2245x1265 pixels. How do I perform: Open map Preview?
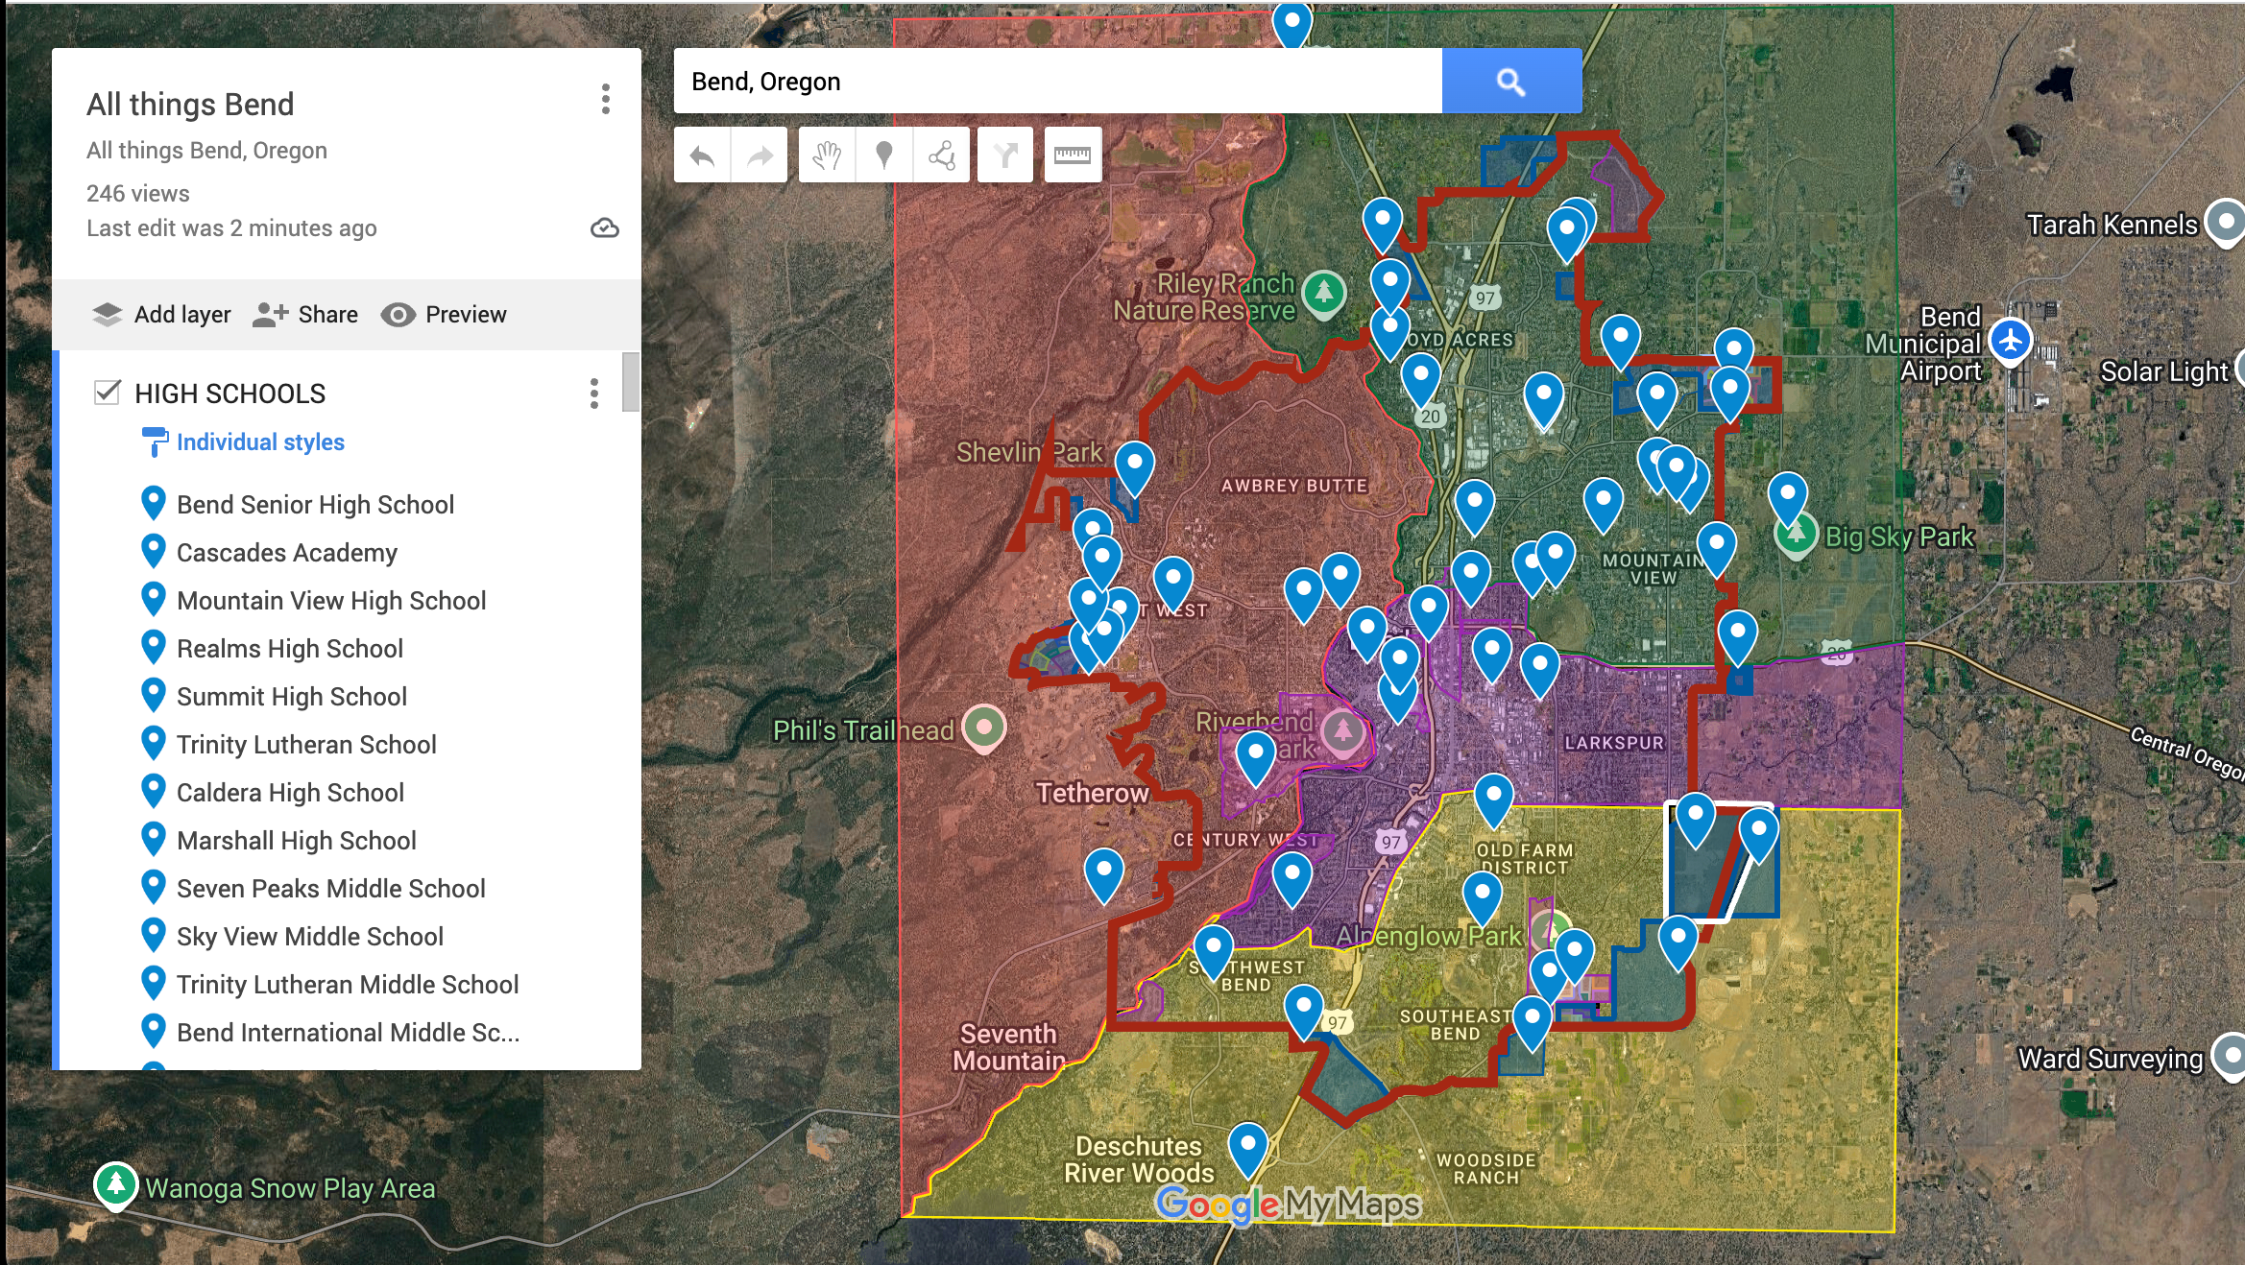pyautogui.click(x=444, y=315)
